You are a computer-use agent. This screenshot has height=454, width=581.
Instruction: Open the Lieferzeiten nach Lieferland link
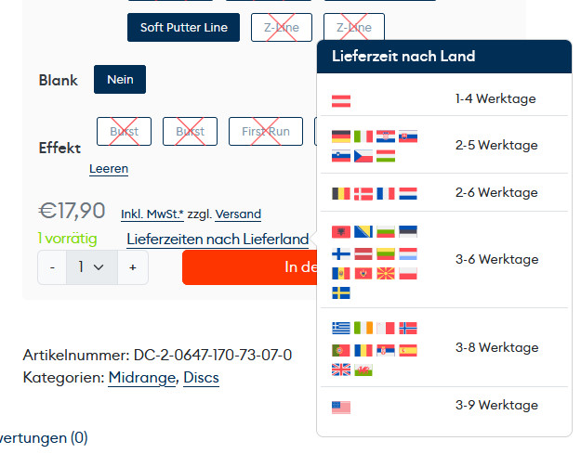coord(218,240)
